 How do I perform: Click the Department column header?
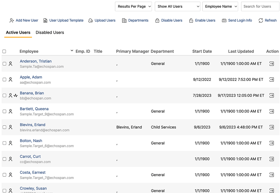tap(162, 51)
